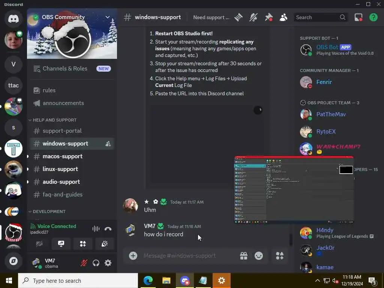Open the pinned messages icon
The height and width of the screenshot is (288, 384).
(x=268, y=17)
